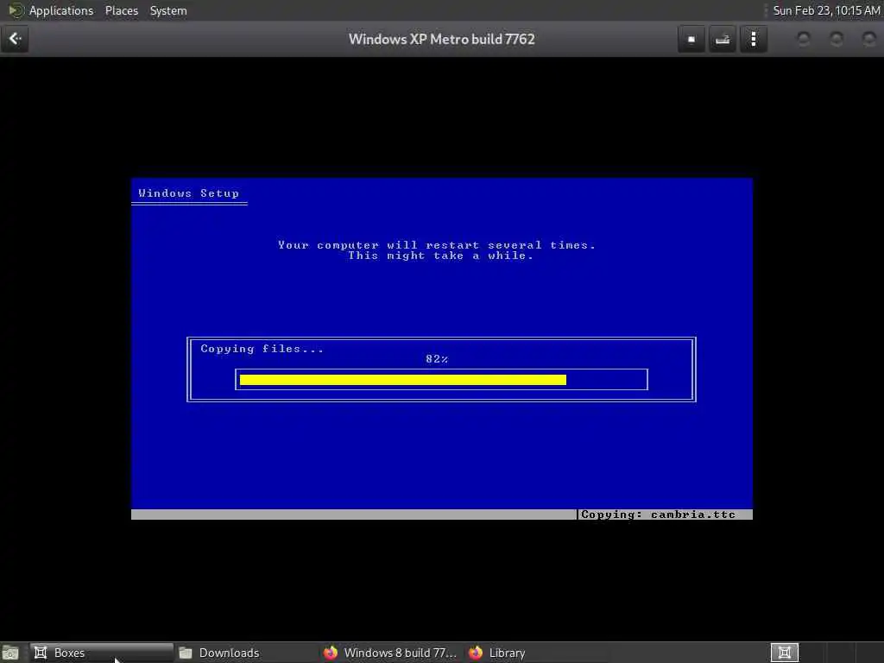Click the clock showing Sun Feb 23

[x=826, y=10]
